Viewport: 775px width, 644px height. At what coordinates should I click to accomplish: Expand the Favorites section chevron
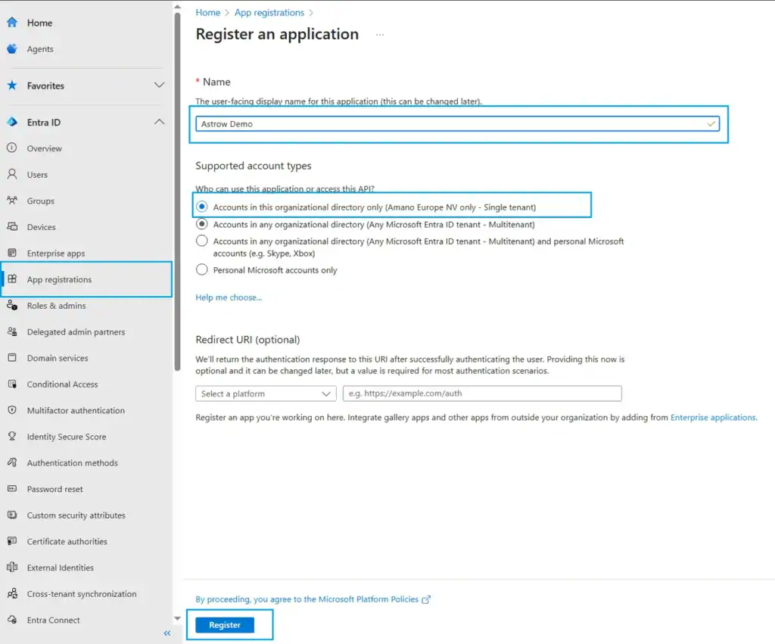(159, 85)
